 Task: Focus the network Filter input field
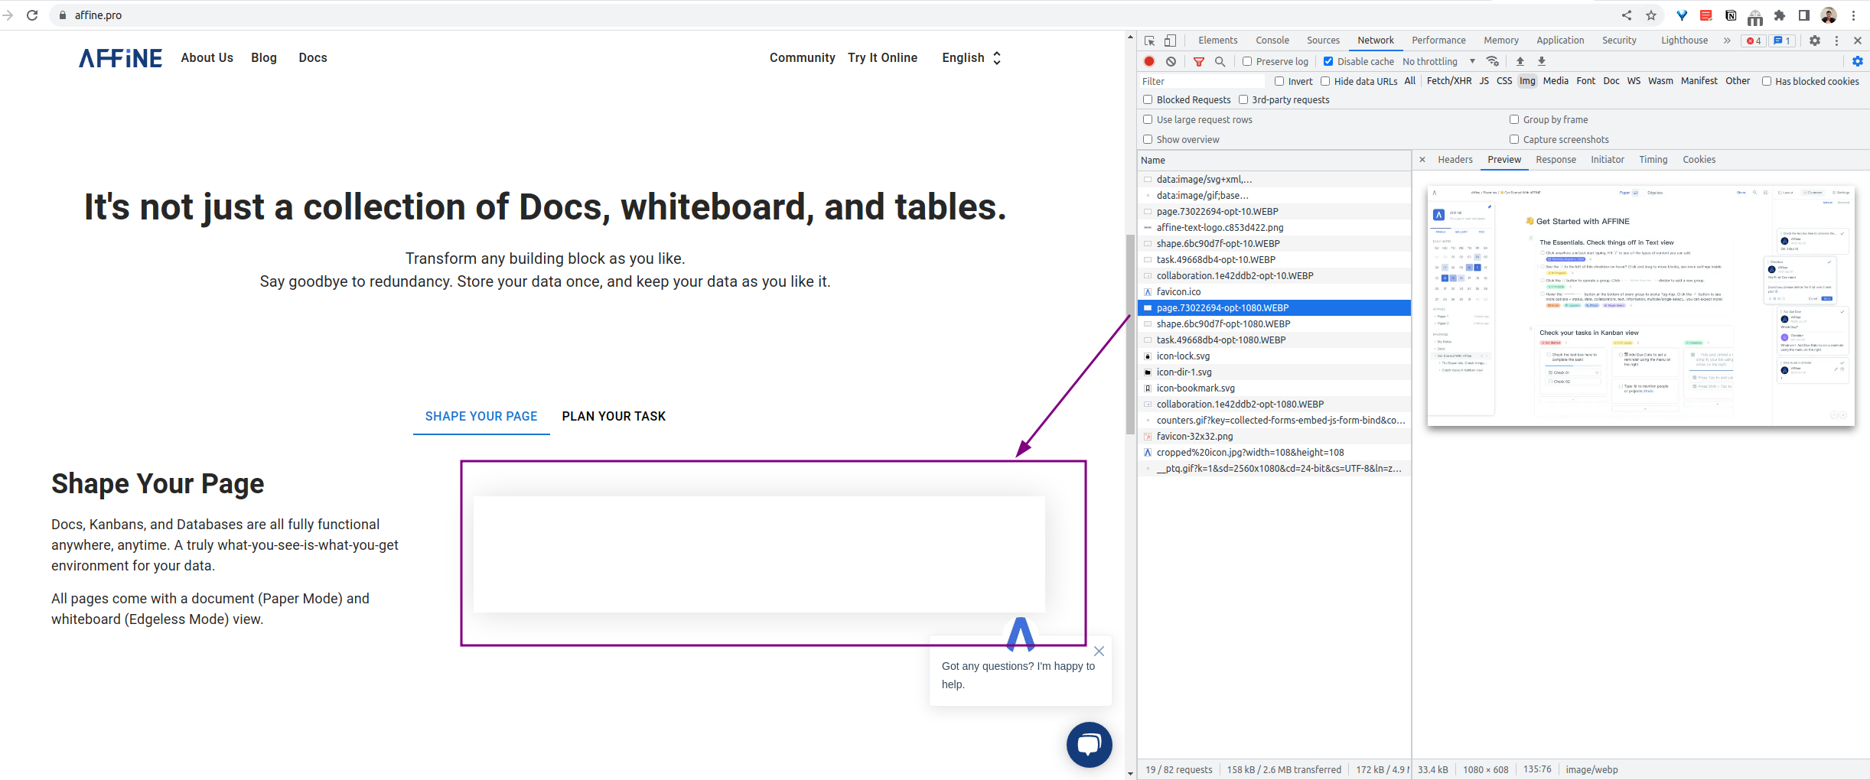[x=1203, y=81]
